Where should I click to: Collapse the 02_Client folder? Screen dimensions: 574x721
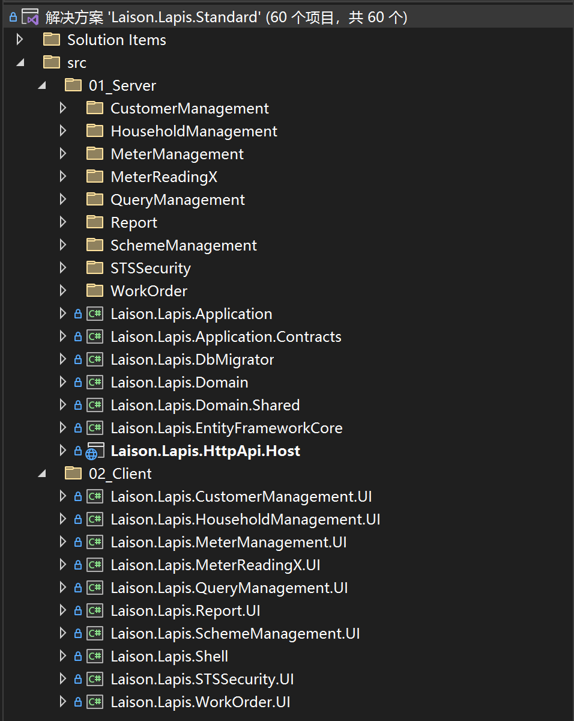(x=41, y=473)
